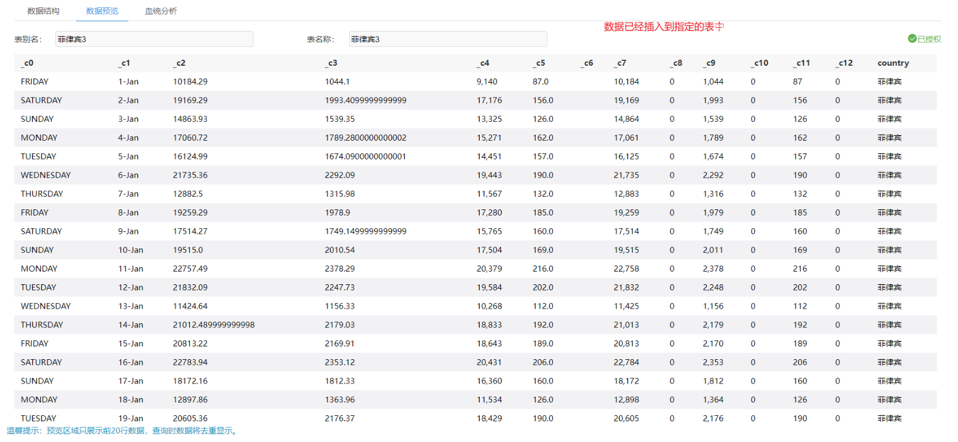
Task: Select the cell 21012.489999999998
Action: click(x=214, y=325)
